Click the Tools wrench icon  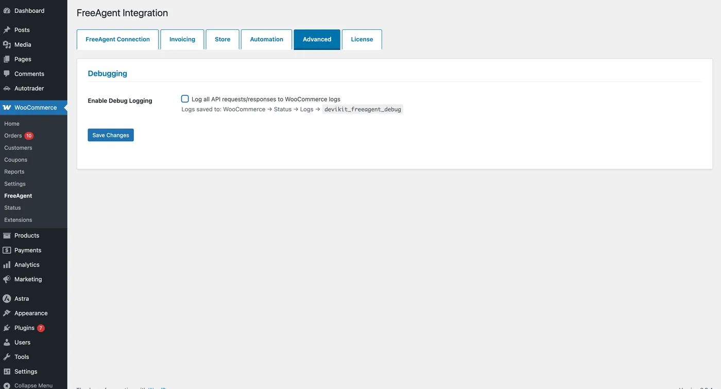coord(7,357)
